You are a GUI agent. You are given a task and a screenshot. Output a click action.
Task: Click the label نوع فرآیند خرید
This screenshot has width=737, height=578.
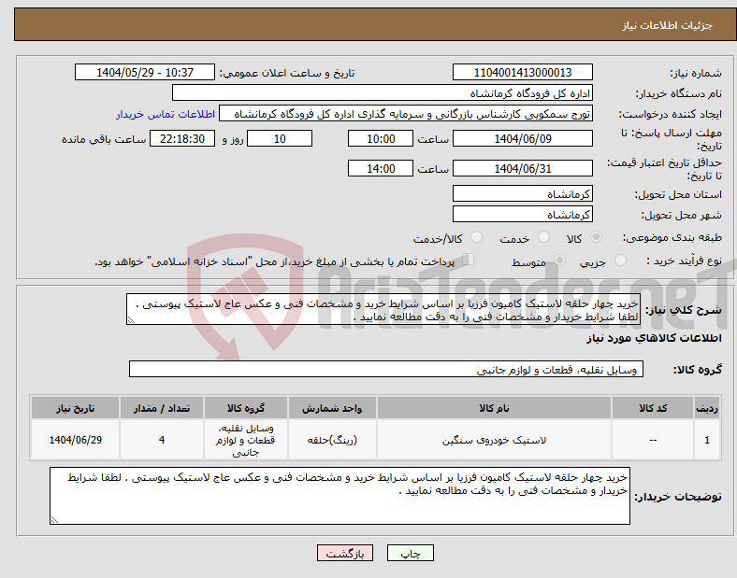tap(684, 261)
